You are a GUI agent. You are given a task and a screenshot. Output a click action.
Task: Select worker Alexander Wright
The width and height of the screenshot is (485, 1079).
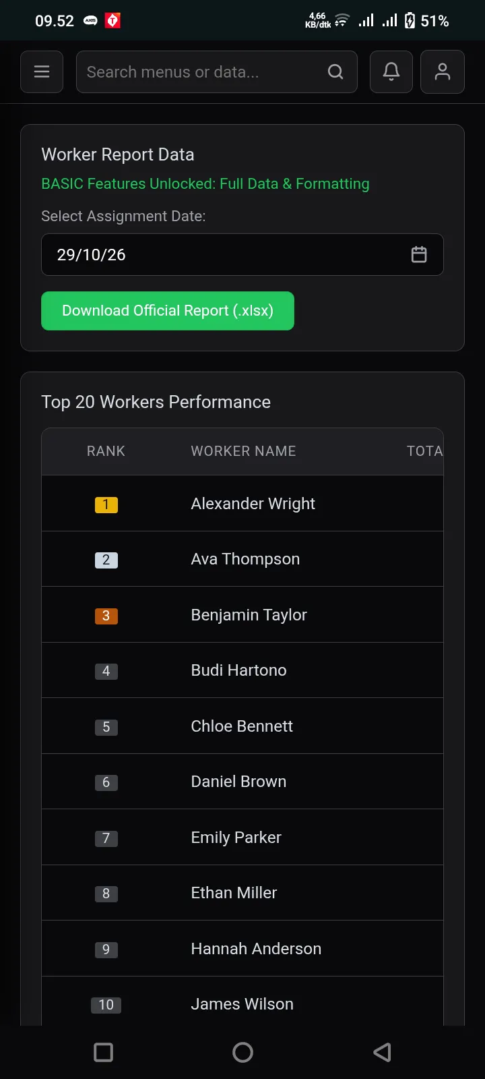(253, 504)
